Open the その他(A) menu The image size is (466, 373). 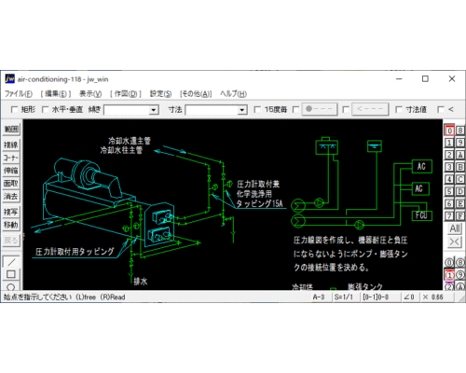(x=196, y=93)
